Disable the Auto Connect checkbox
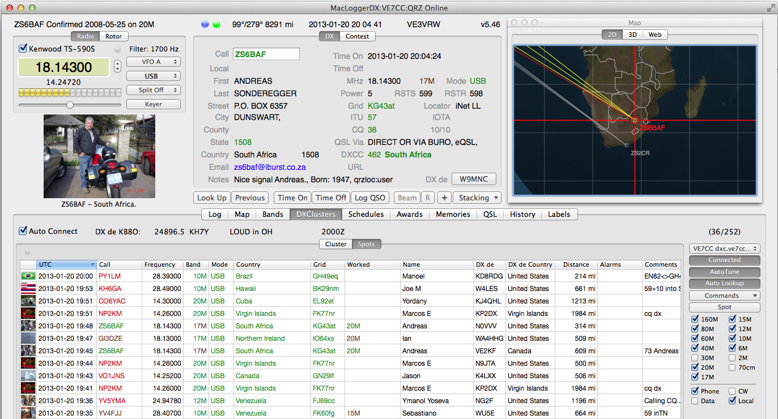 point(23,231)
